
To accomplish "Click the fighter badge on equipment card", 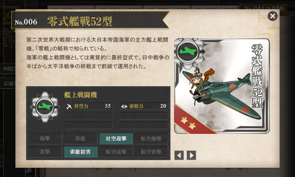I will pyautogui.click(x=188, y=51).
